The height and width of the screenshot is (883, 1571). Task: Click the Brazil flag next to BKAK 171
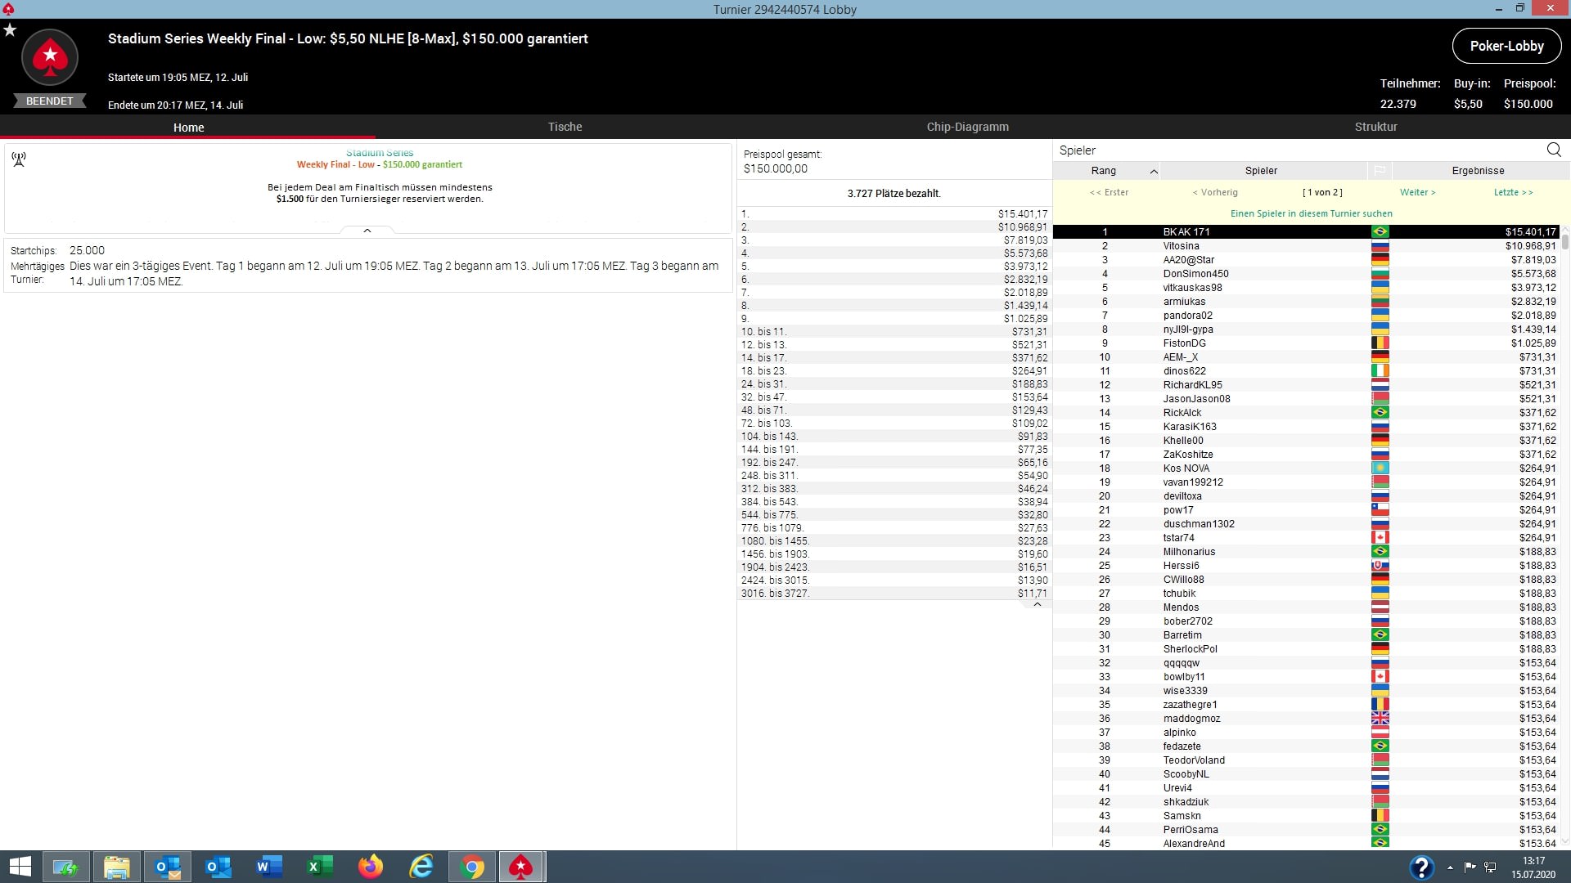pyautogui.click(x=1380, y=232)
